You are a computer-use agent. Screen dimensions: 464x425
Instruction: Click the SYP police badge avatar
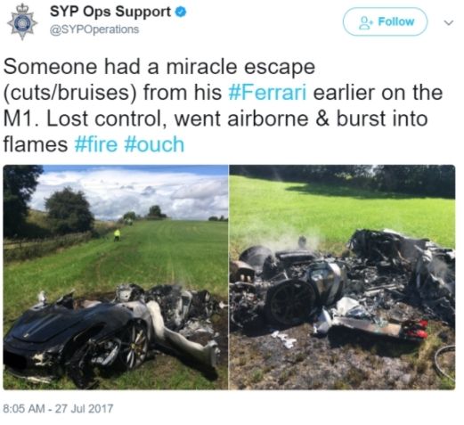pos(22,22)
